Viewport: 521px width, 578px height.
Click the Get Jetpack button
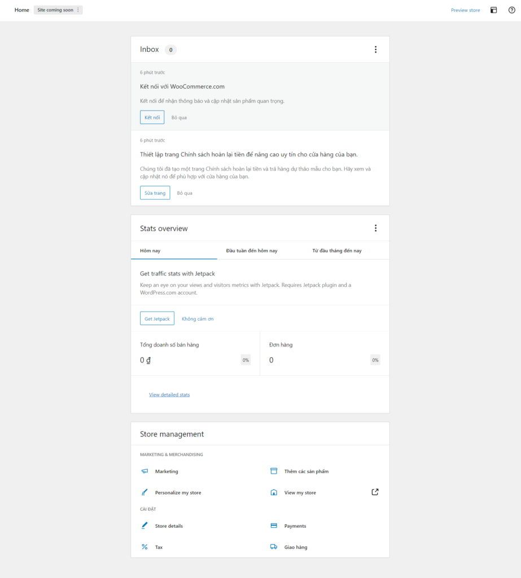coord(157,319)
